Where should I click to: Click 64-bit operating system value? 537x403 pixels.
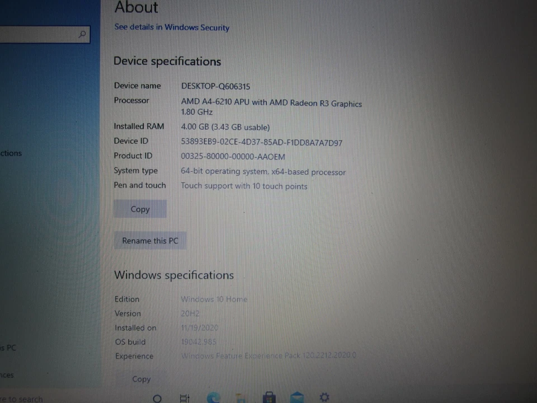[x=263, y=171]
